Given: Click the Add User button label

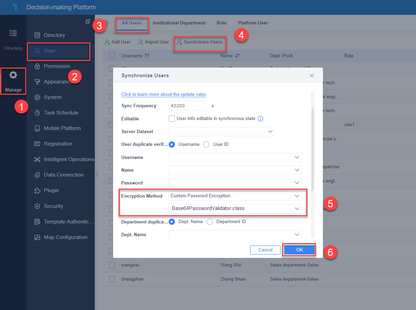Looking at the screenshot, I should click(121, 42).
